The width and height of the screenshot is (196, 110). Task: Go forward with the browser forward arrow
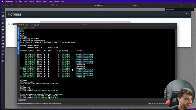pos(22,5)
